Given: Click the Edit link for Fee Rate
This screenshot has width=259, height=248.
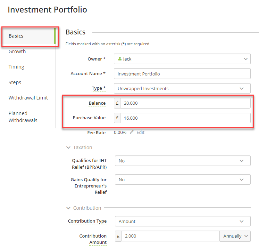Looking at the screenshot, I should 140,133.
